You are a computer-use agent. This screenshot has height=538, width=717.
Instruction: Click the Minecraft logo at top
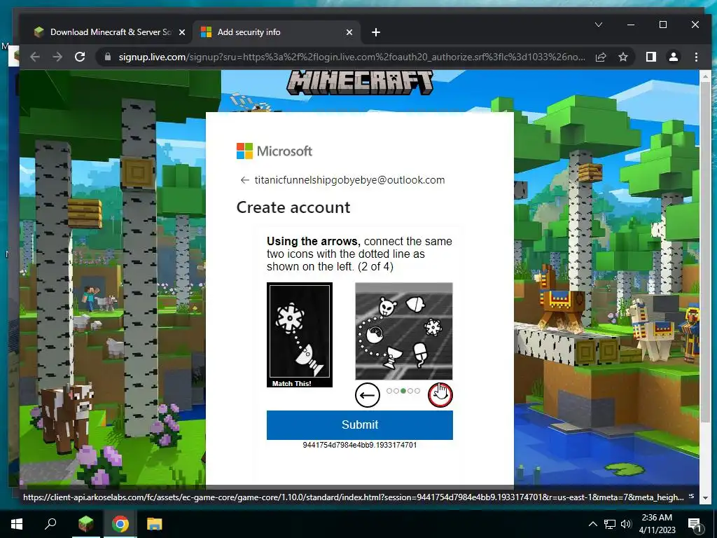[x=360, y=83]
